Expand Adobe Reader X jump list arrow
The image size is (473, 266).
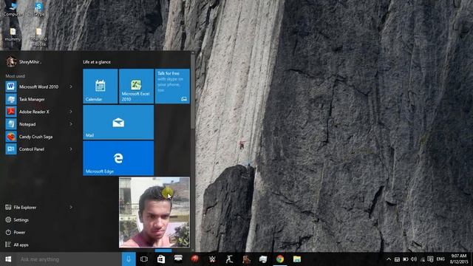71,112
